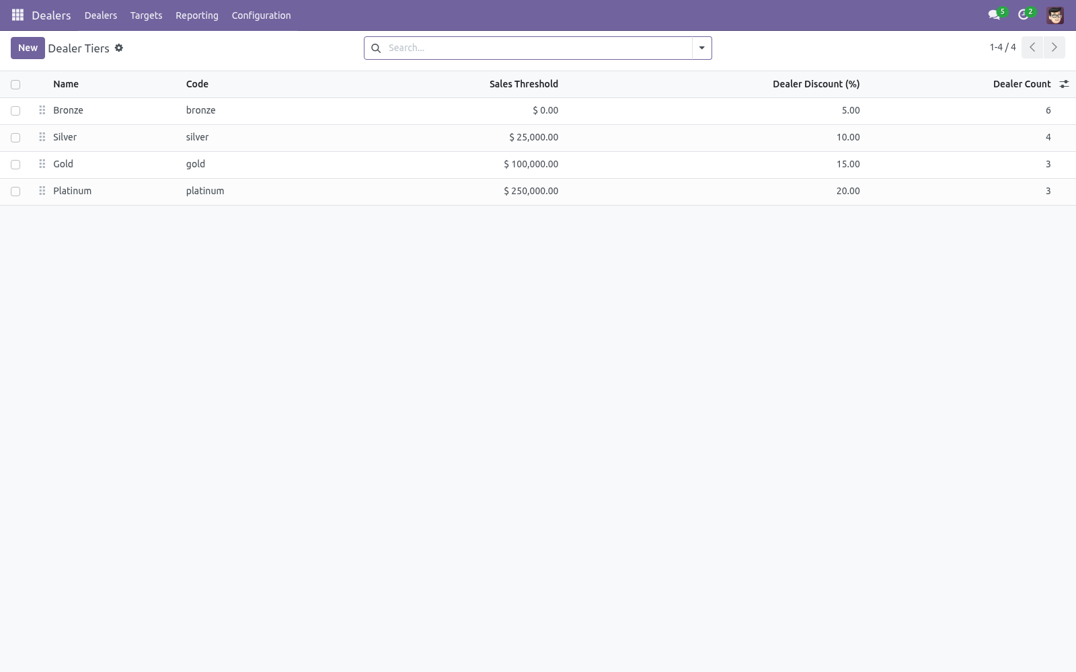
Task: Sort by Dealer Discount (%) header
Action: [x=816, y=84]
